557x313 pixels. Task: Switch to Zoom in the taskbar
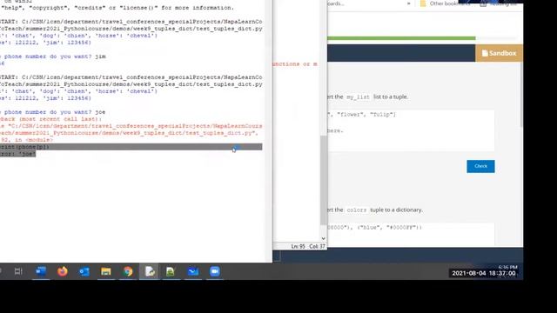coord(215,271)
